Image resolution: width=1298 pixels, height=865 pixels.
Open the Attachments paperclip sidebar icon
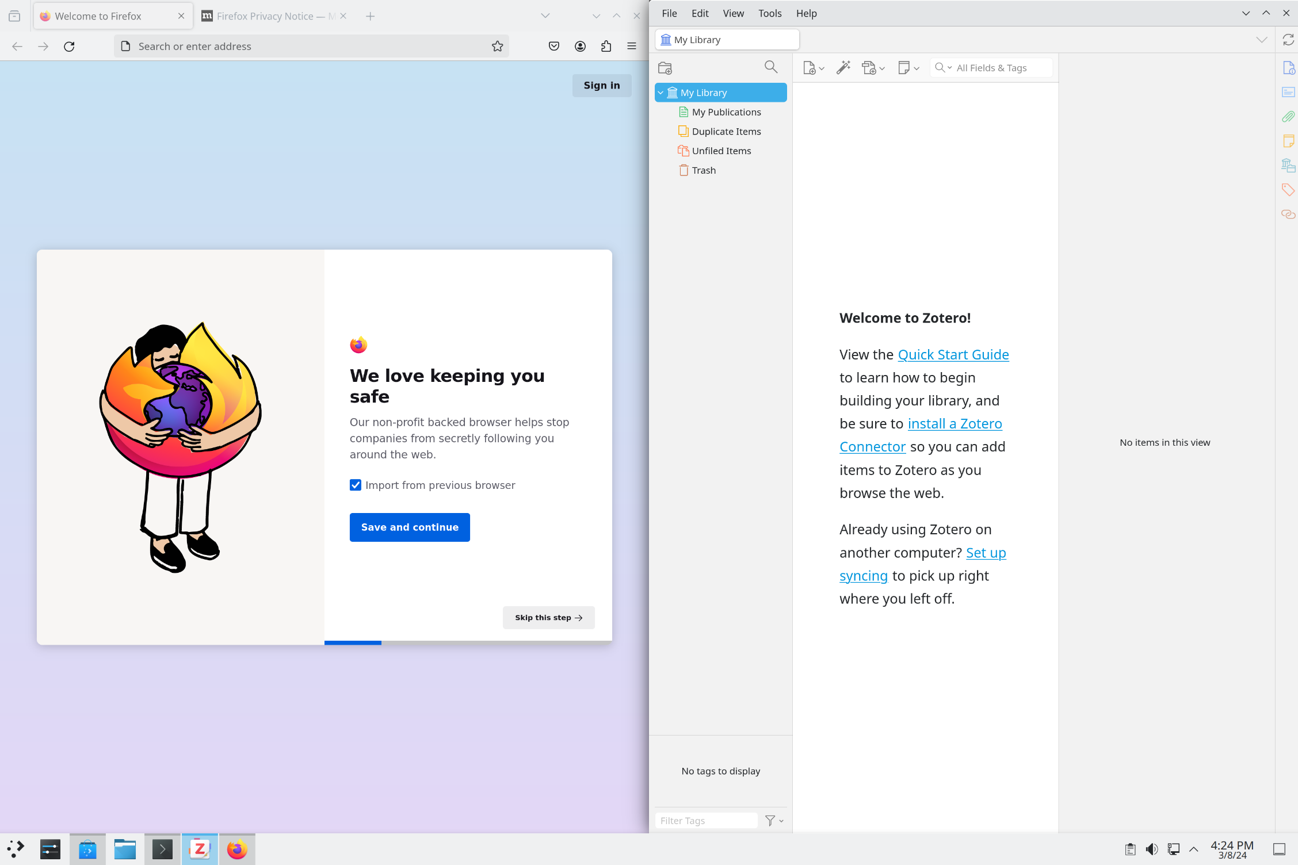click(1288, 117)
